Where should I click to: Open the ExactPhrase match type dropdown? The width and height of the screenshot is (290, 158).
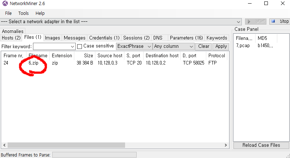tap(134, 46)
